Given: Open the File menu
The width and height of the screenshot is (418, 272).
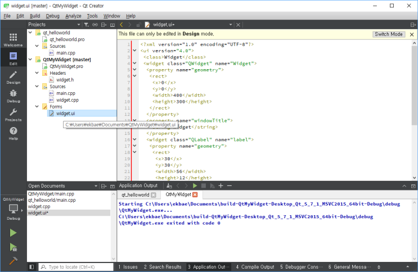Looking at the screenshot, I should [7, 16].
